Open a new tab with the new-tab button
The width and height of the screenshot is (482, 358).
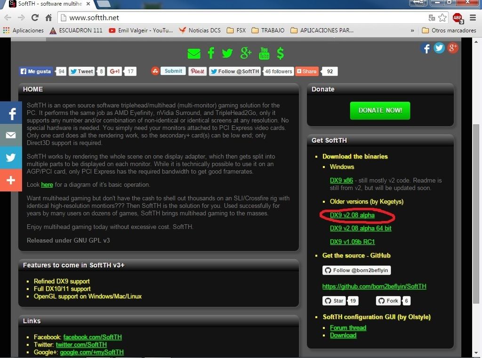103,3
